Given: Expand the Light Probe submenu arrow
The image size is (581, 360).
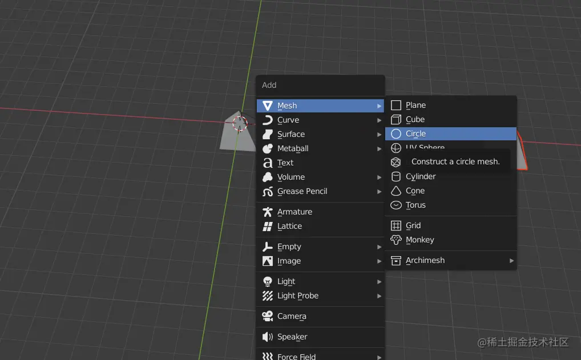Looking at the screenshot, I should 379,296.
